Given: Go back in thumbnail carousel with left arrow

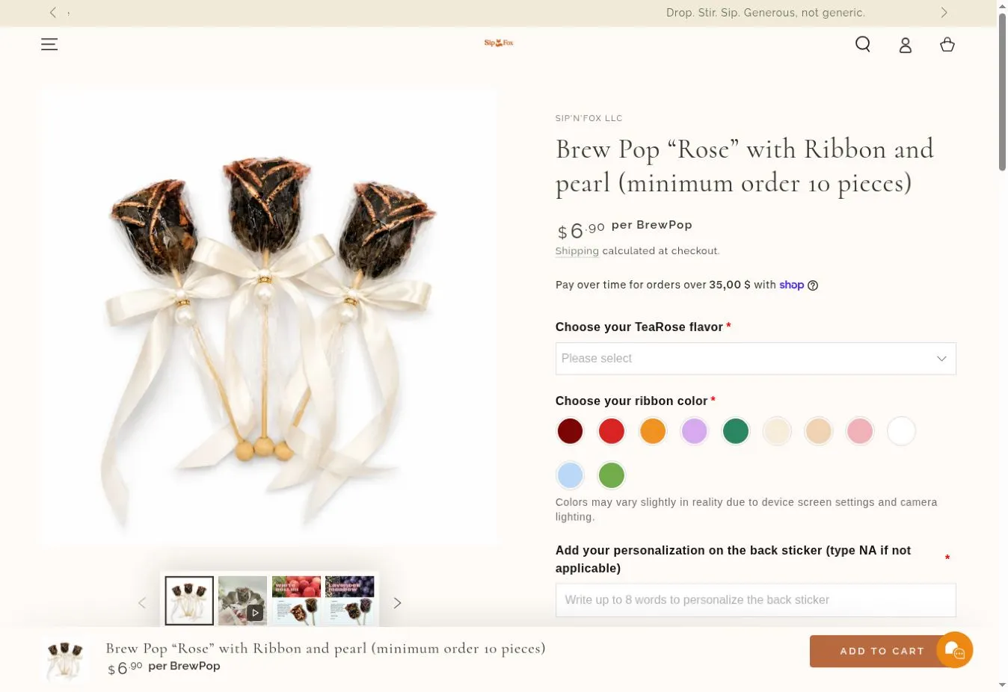Looking at the screenshot, I should pos(142,602).
